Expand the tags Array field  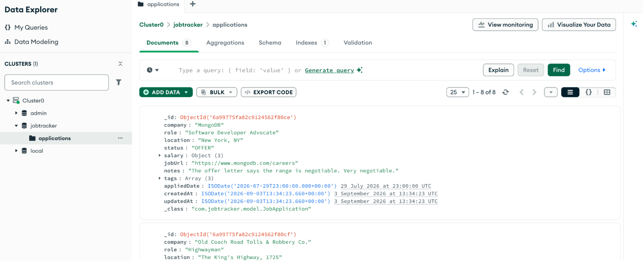tap(160, 178)
